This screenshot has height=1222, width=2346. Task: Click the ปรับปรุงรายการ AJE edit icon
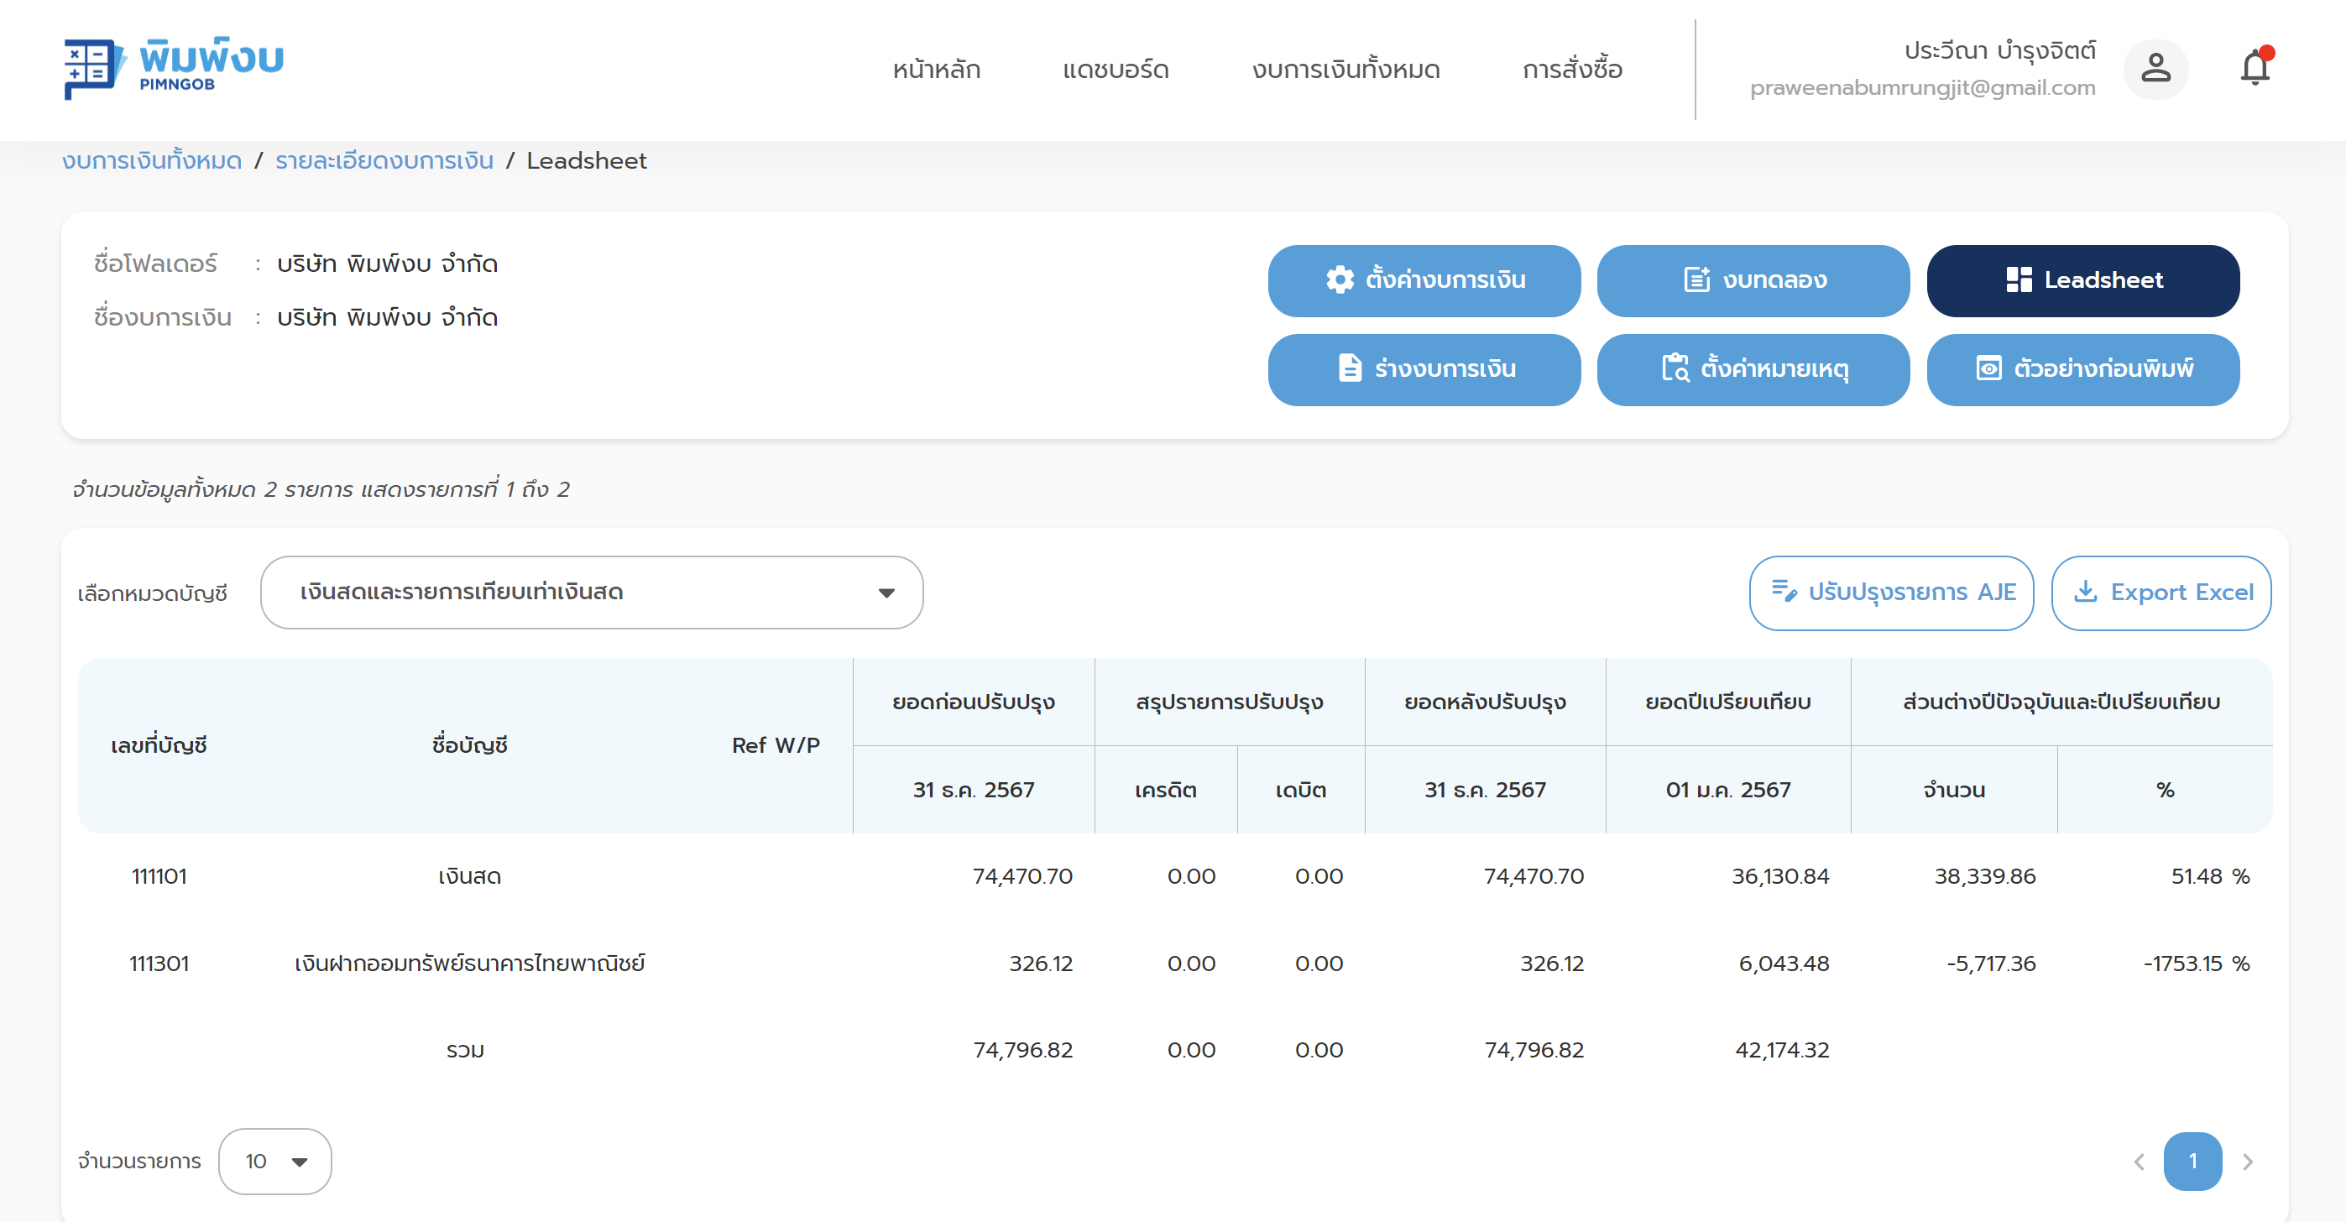[1783, 592]
